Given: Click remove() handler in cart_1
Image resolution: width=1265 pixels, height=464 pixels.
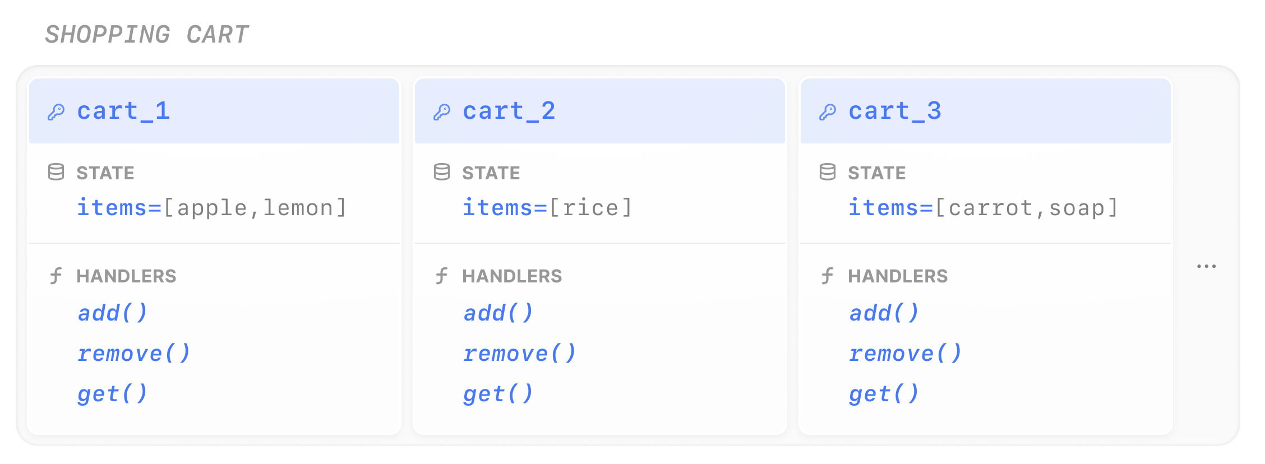Looking at the screenshot, I should (x=134, y=354).
